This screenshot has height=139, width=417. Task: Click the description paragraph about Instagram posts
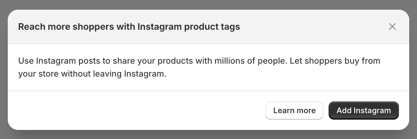[199, 67]
